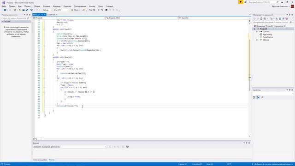Click the Пуск start debugging button
Screen dimensions: 295x166
(76, 10)
